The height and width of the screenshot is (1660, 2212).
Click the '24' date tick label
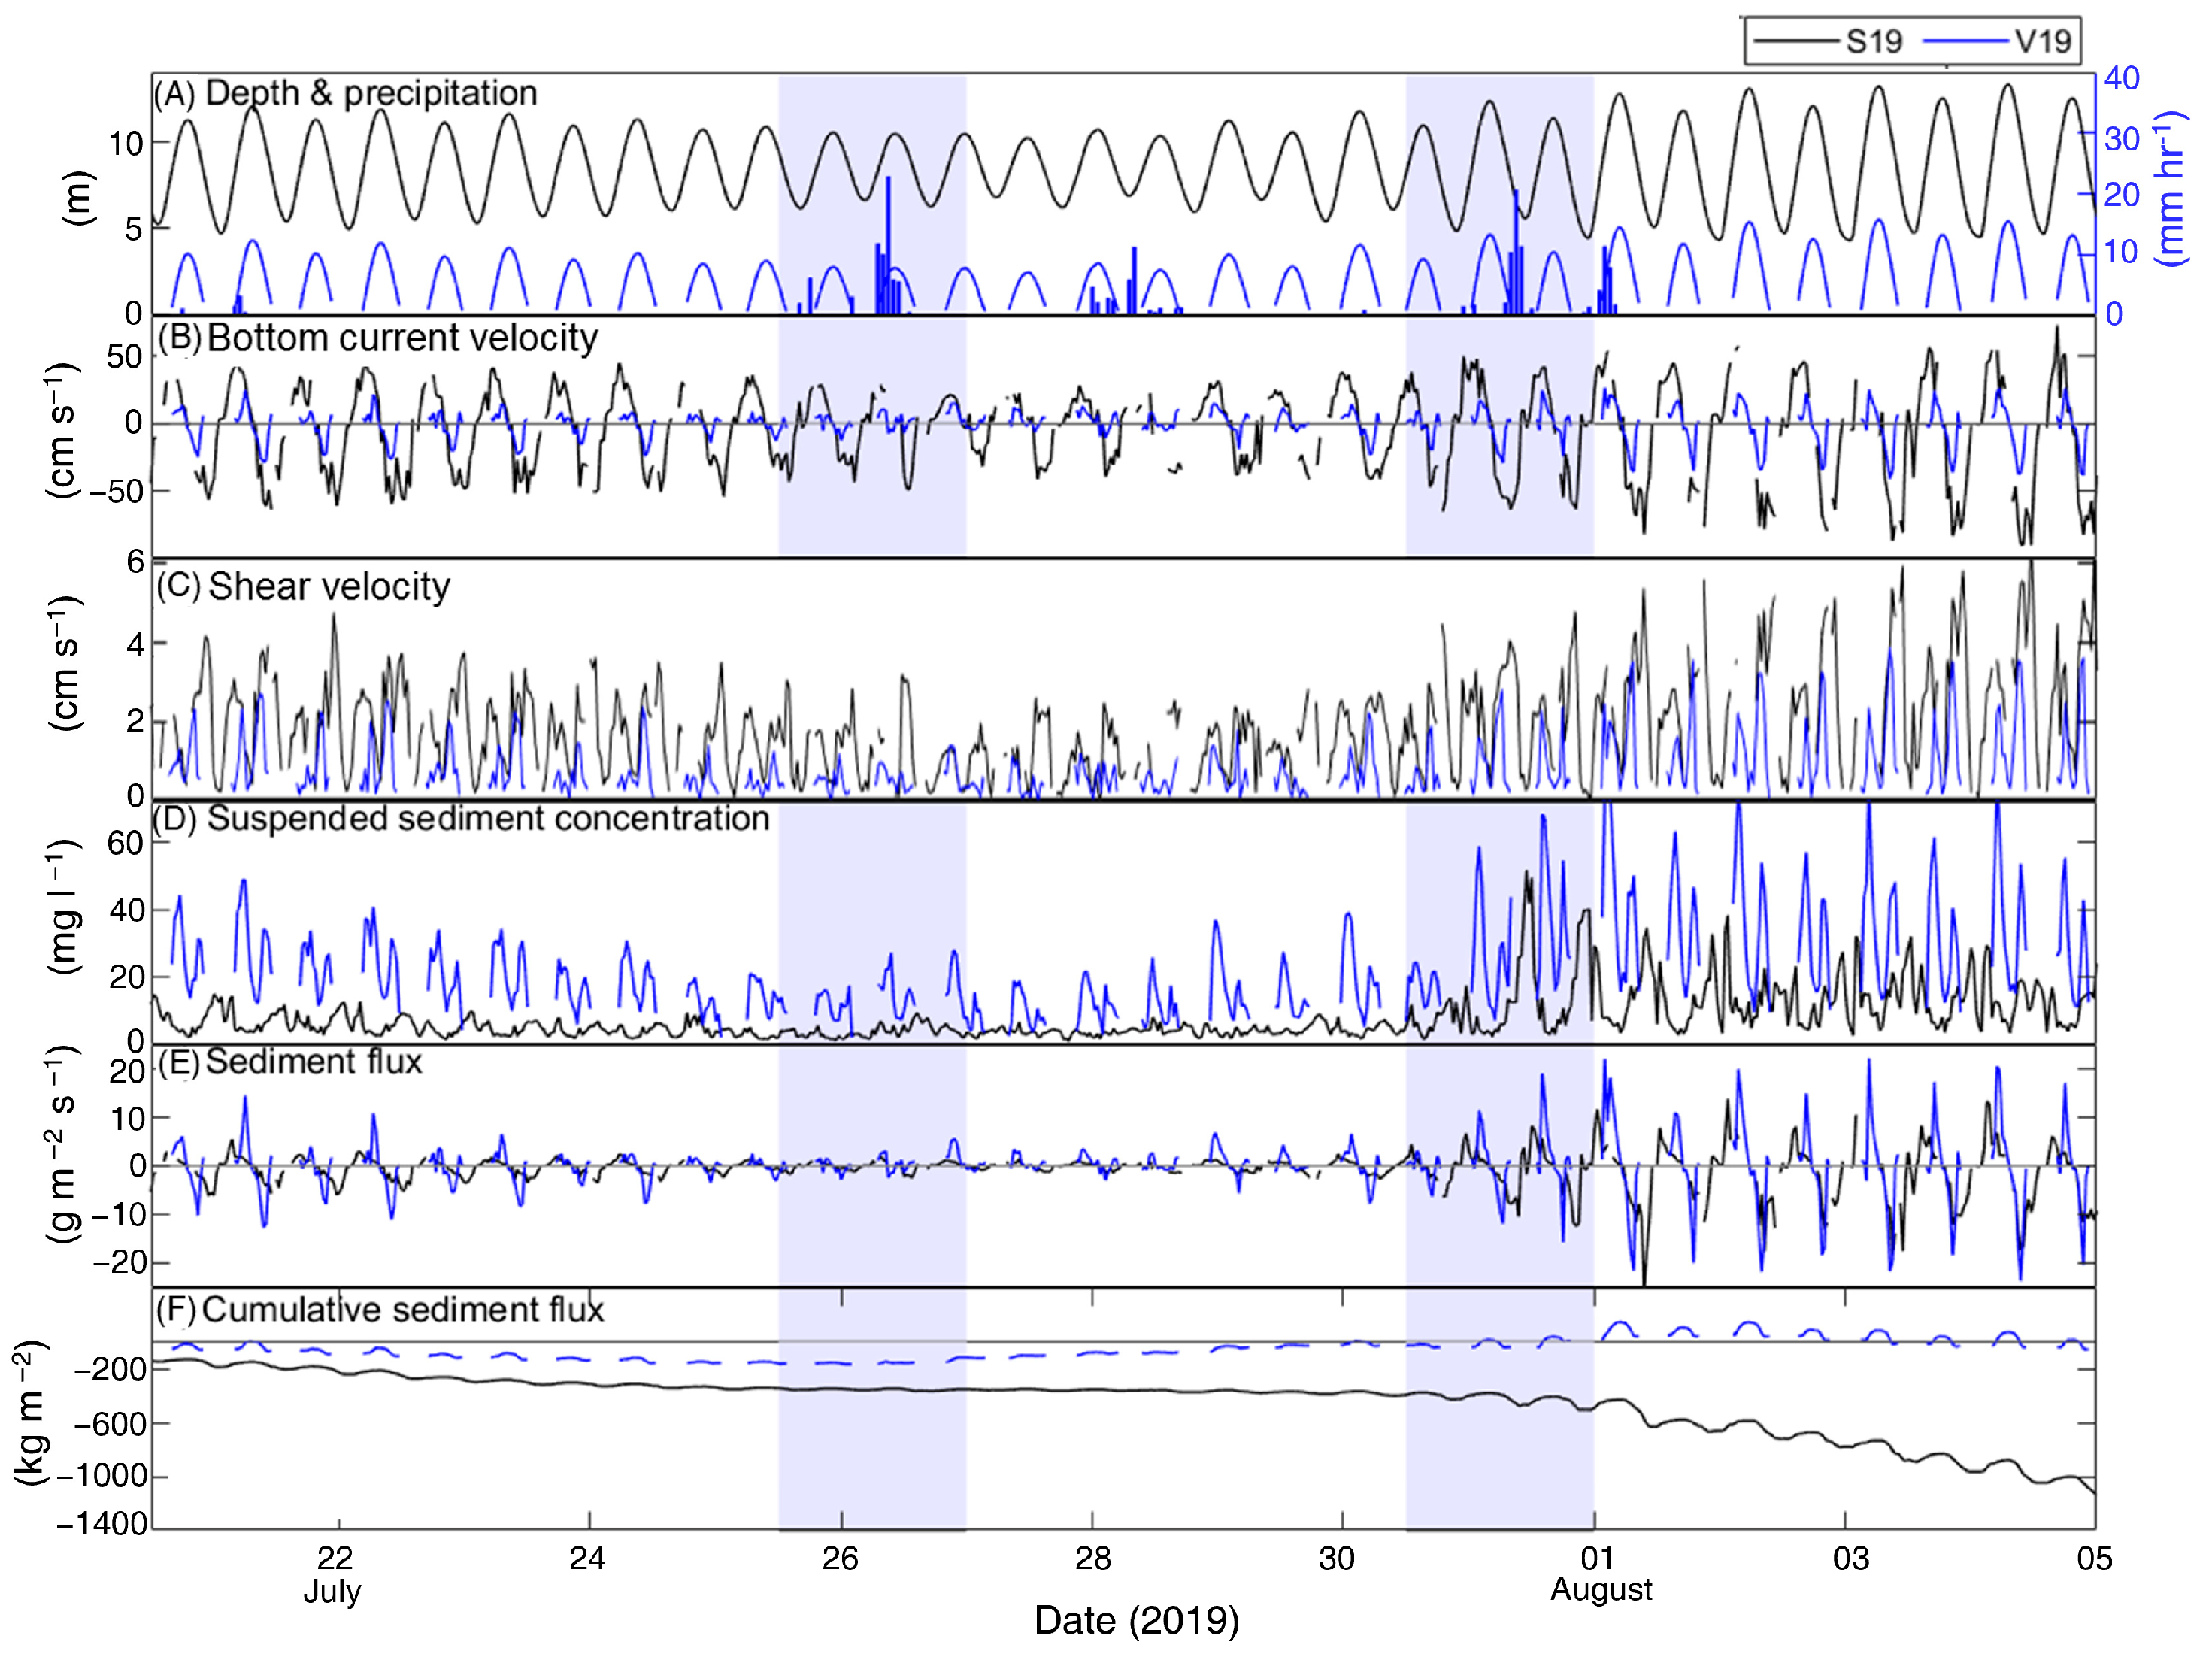(588, 1558)
